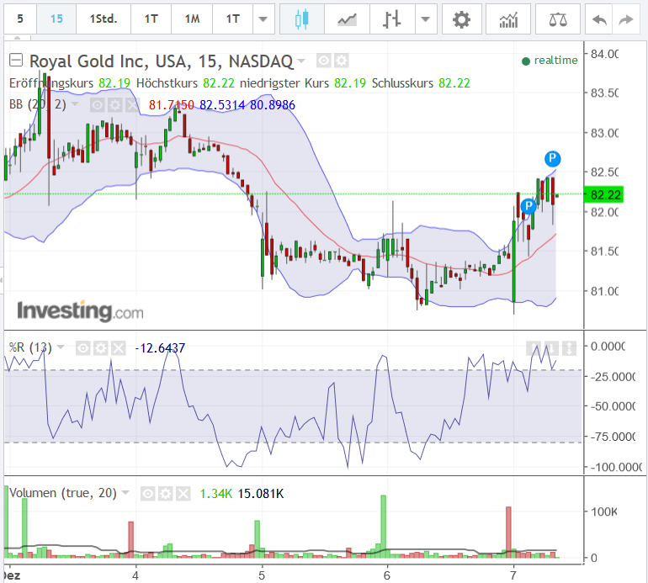The height and width of the screenshot is (583, 648).
Task: Switch to the bars chart style icon
Action: [392, 19]
